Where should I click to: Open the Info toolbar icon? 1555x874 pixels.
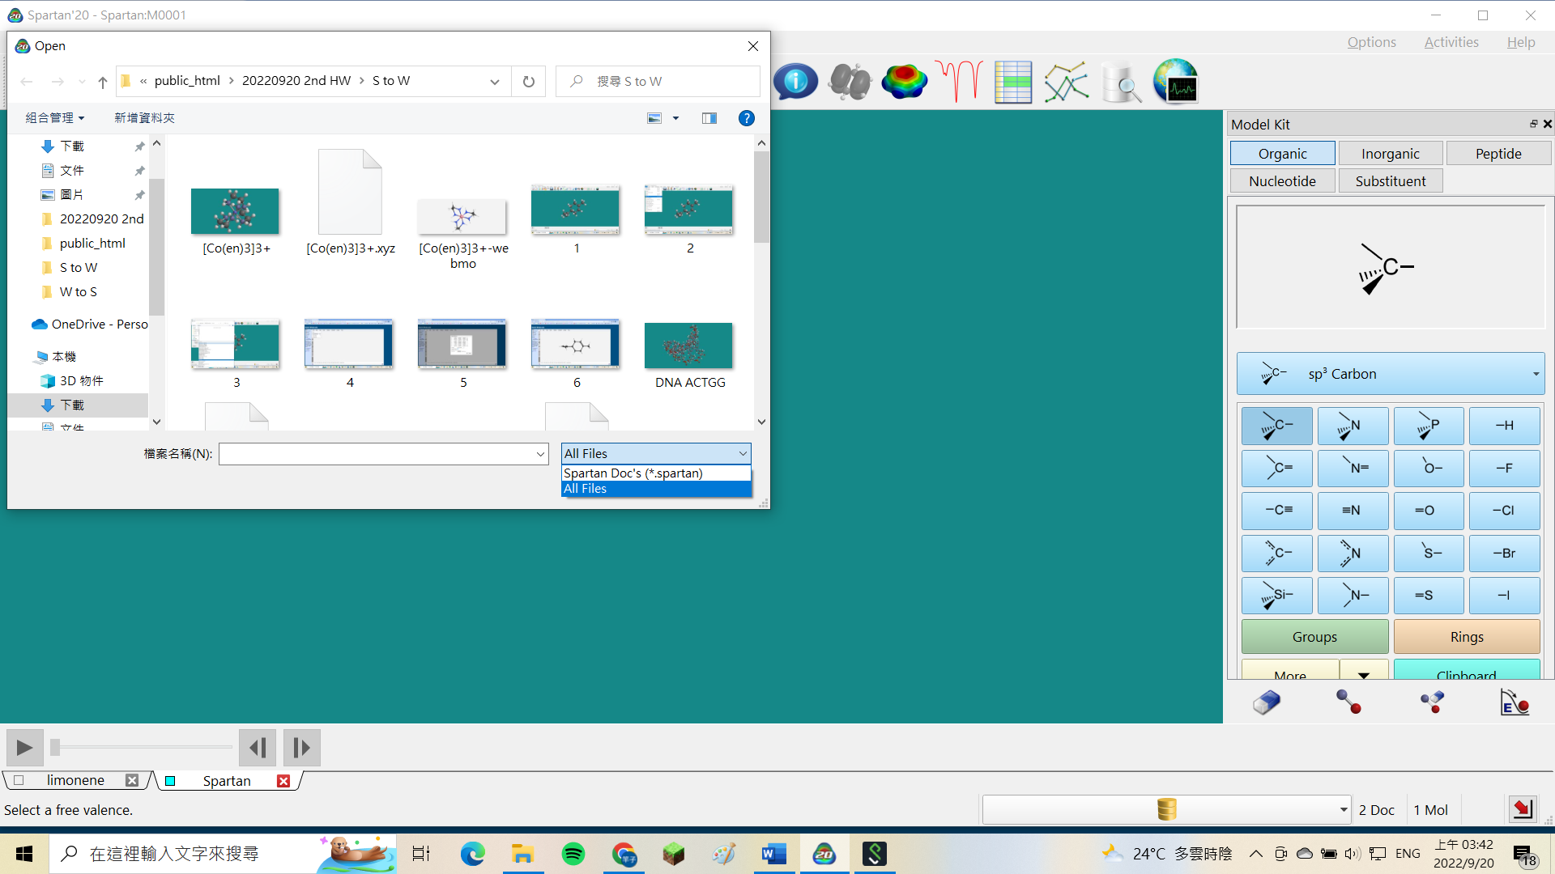click(795, 81)
